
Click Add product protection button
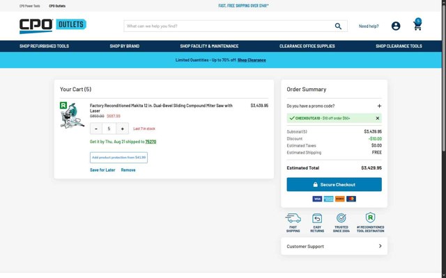pyautogui.click(x=118, y=158)
